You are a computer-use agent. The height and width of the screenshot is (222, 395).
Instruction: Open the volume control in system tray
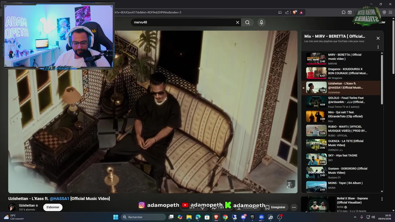(372, 217)
